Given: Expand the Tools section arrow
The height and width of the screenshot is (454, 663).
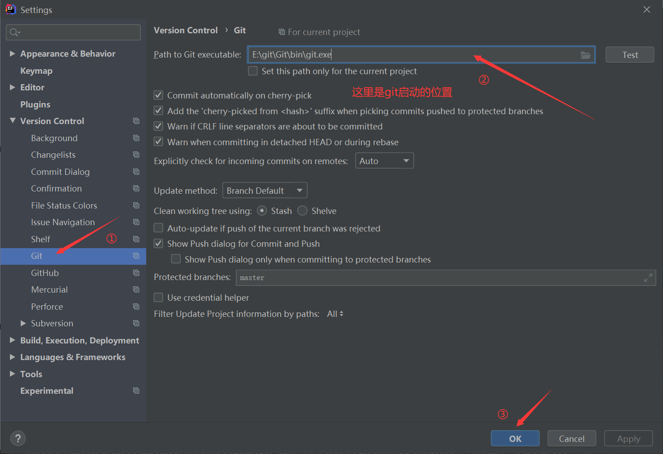Looking at the screenshot, I should (x=13, y=374).
